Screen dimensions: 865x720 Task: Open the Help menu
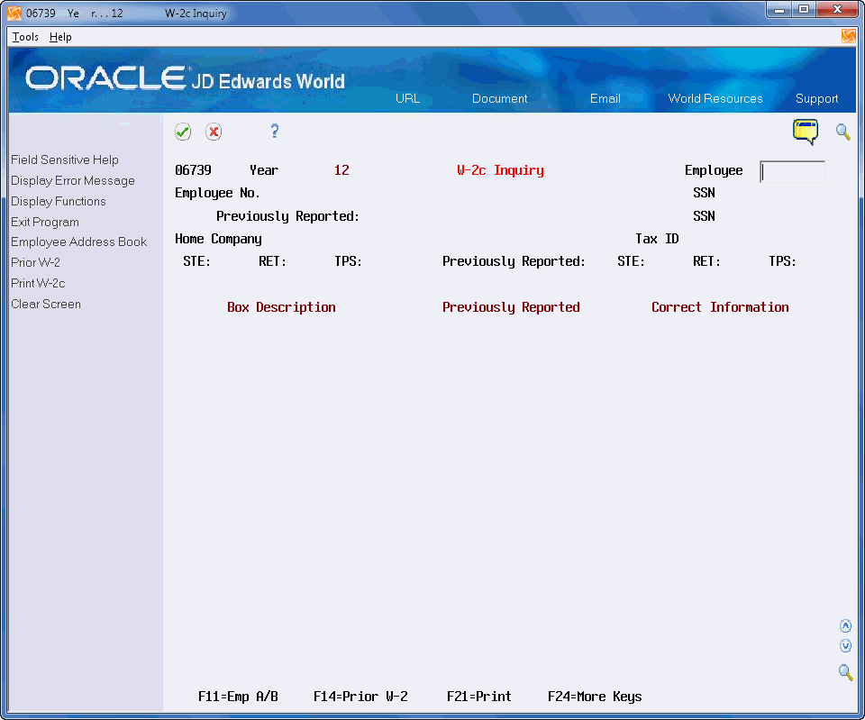coord(60,37)
